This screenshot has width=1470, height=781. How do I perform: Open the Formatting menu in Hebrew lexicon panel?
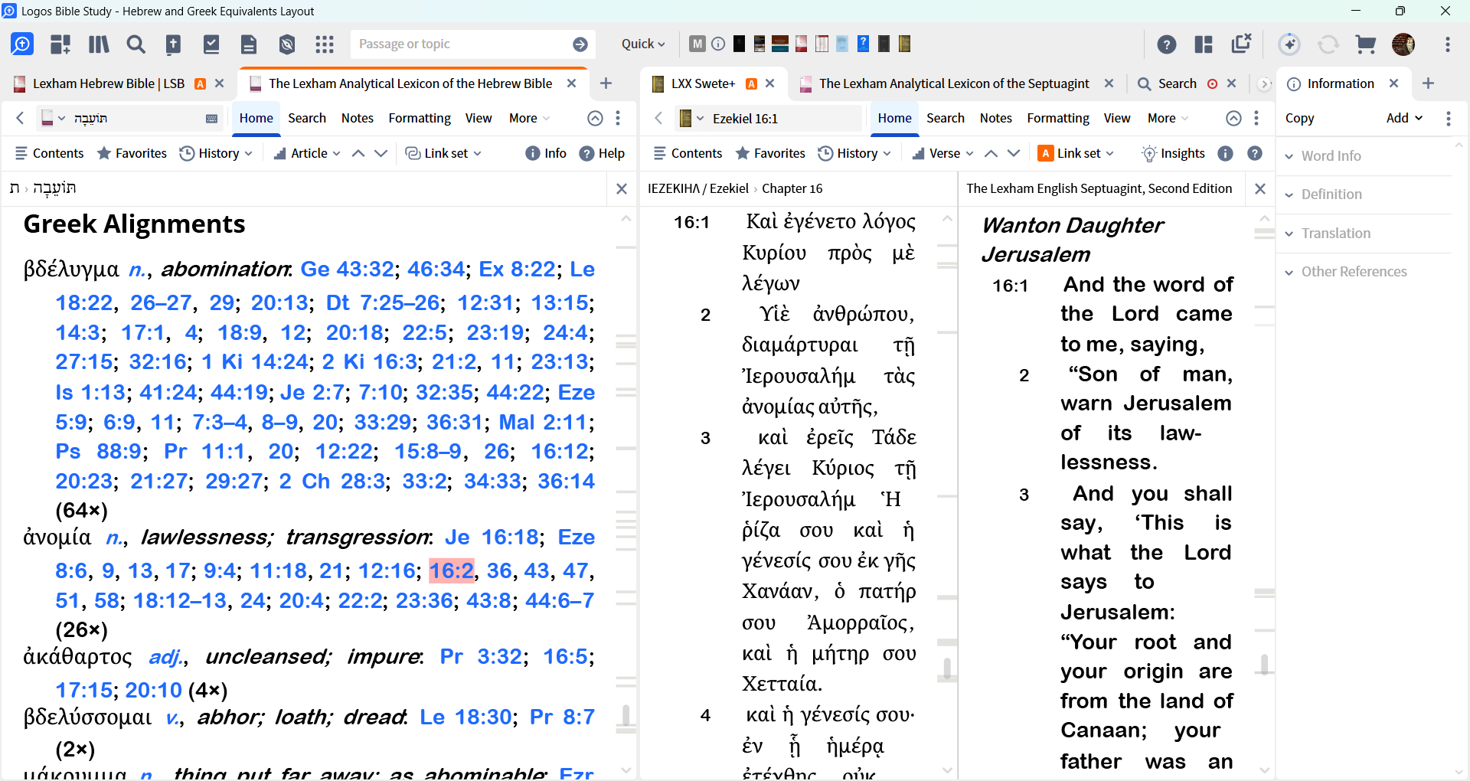(x=420, y=118)
